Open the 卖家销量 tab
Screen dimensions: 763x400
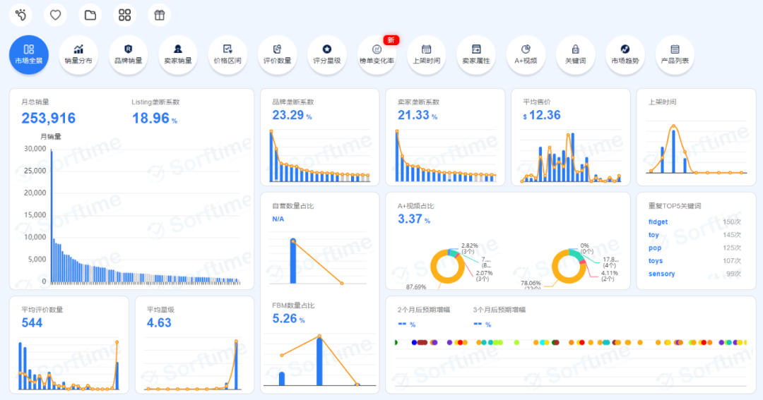pyautogui.click(x=177, y=55)
